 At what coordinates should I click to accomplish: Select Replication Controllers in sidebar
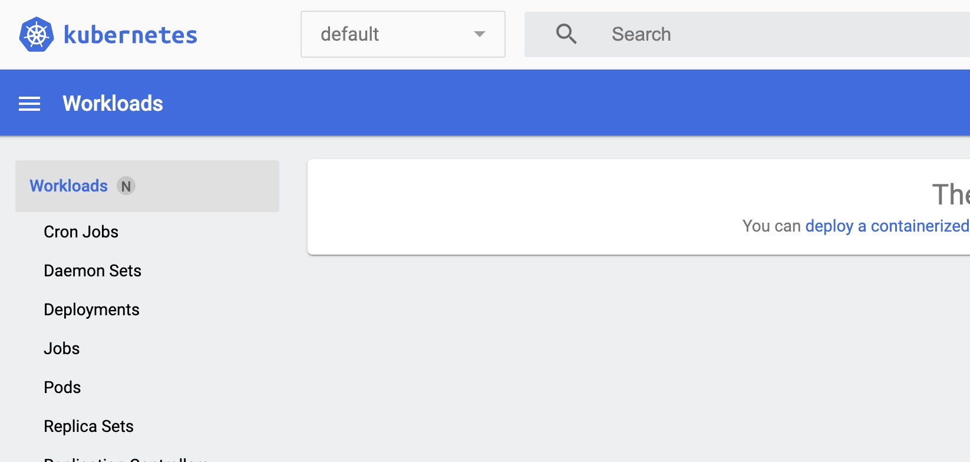point(126,458)
